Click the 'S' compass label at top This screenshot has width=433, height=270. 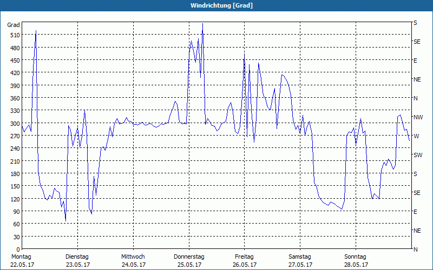[415, 23]
